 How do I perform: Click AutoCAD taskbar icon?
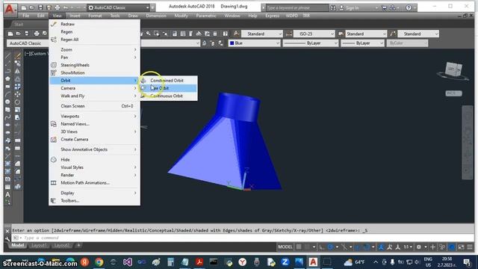coord(313,262)
